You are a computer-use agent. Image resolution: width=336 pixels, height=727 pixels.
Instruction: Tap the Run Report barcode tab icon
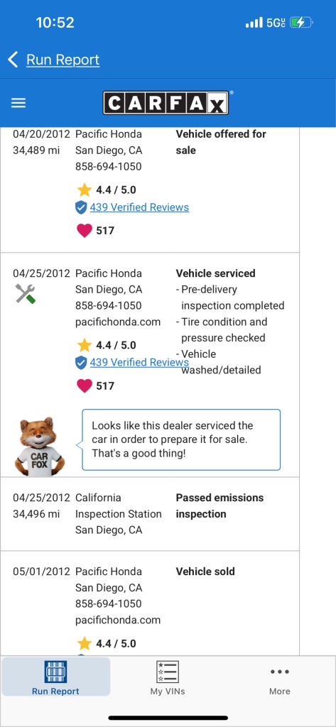[x=55, y=672]
